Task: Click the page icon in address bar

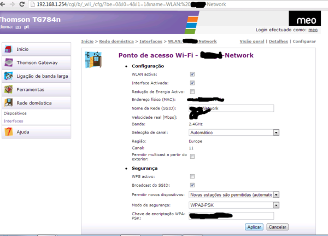Action: coord(32,4)
